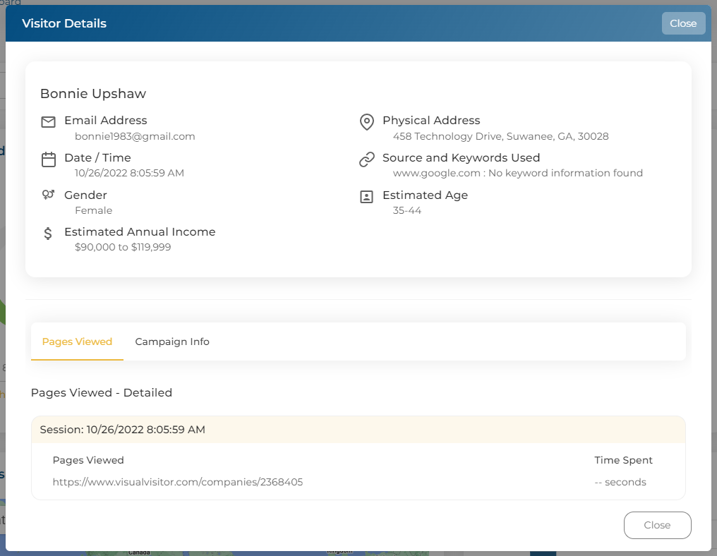Image resolution: width=717 pixels, height=556 pixels.
Task: Click the 458 Technology Drive address text
Action: [x=501, y=136]
